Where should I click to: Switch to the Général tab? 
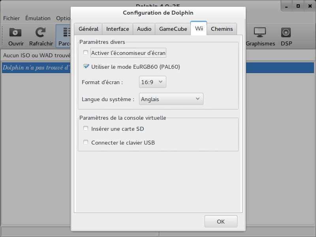(x=88, y=29)
